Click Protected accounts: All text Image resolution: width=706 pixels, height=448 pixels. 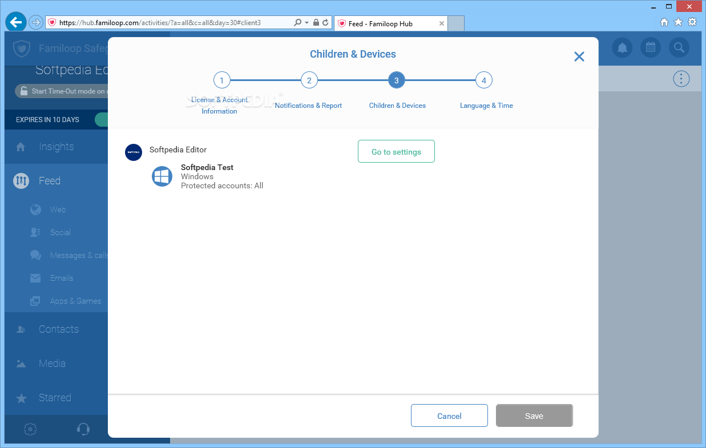222,185
